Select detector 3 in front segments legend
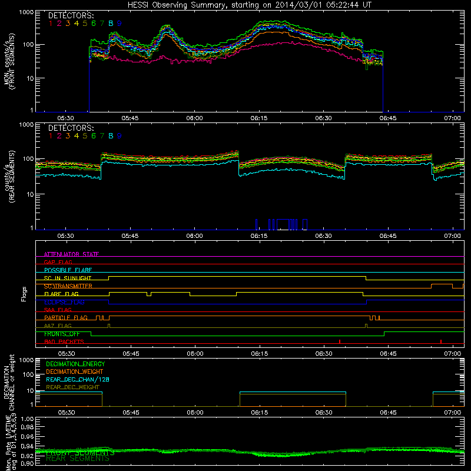The image size is (471, 471). (68, 24)
